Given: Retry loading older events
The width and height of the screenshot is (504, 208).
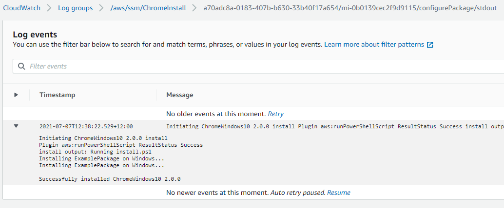Looking at the screenshot, I should [x=276, y=114].
